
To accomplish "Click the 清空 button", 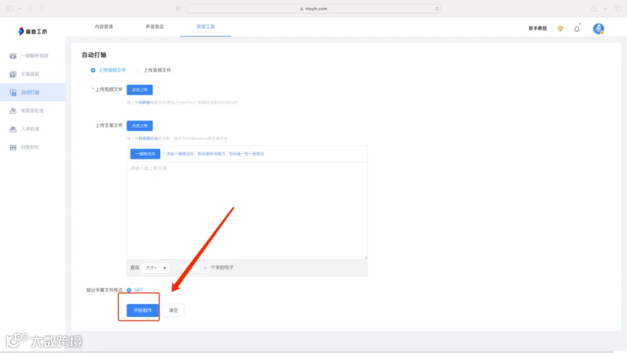I will pos(173,311).
